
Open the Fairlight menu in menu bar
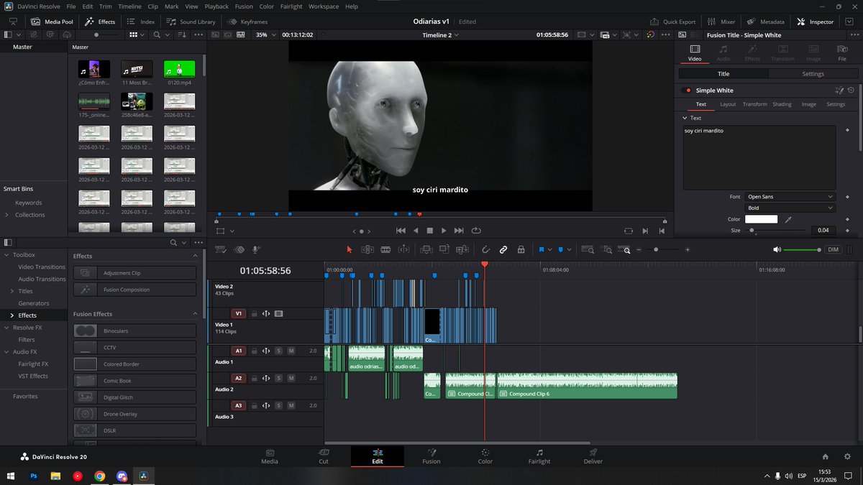coord(291,6)
